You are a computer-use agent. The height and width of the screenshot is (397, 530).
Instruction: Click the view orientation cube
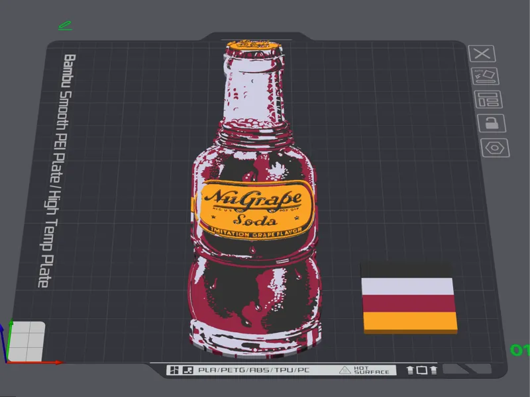tap(26, 341)
